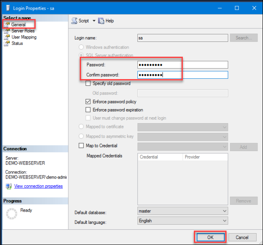Check Map to Credential
The height and width of the screenshot is (245, 263).
coord(81,146)
